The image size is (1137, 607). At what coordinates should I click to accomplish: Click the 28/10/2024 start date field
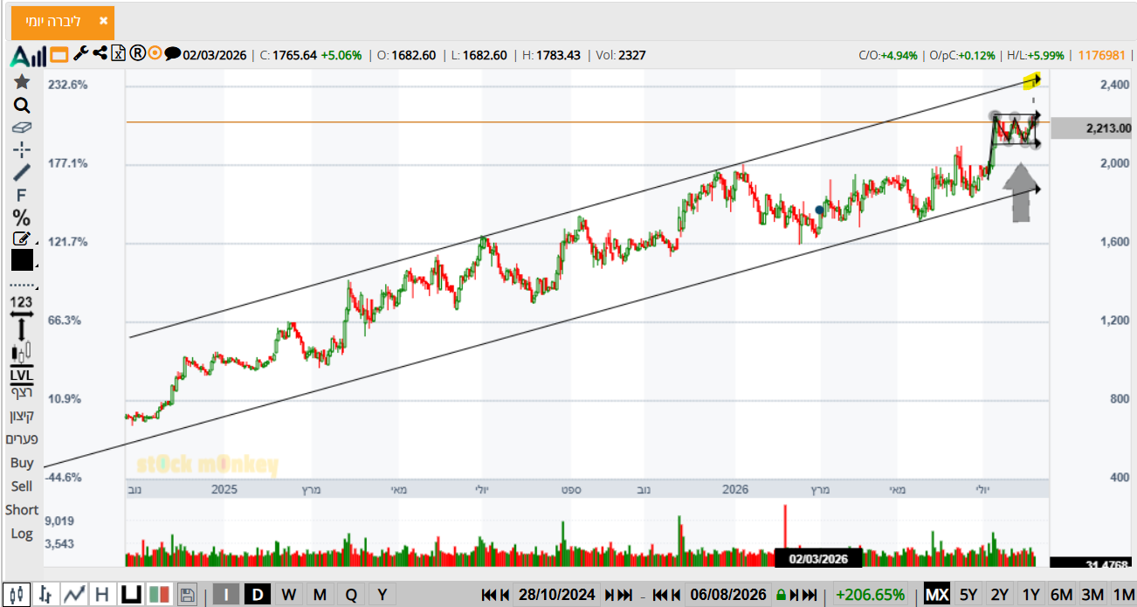pos(556,595)
